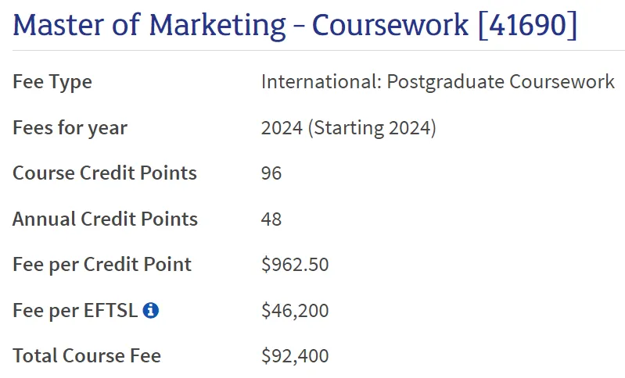Select the Fees for year label
The height and width of the screenshot is (378, 625).
click(x=70, y=127)
